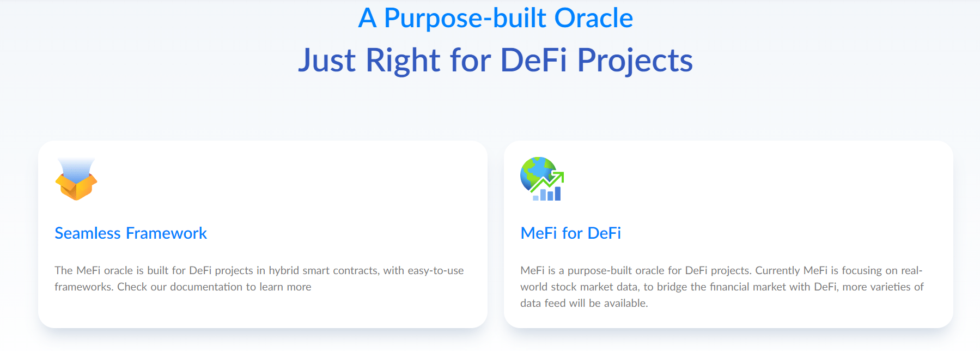This screenshot has height=351, width=980.
Task: Click 'data feed will be available' line
Action: pos(584,303)
